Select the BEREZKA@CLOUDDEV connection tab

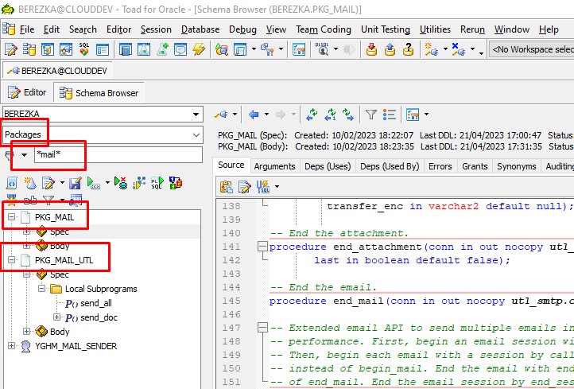57,71
